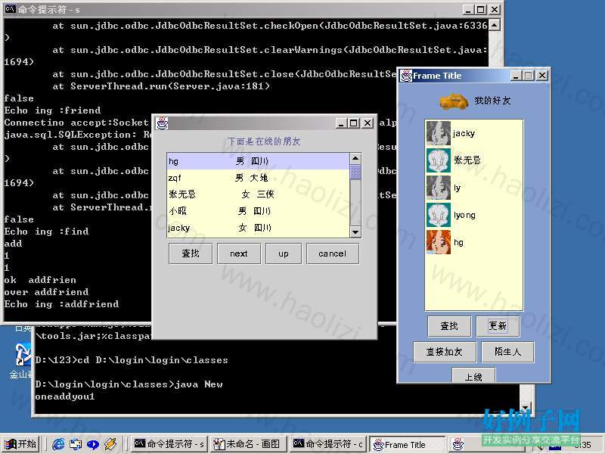Open the blue Outlook Express quick launch icon

coord(92,444)
